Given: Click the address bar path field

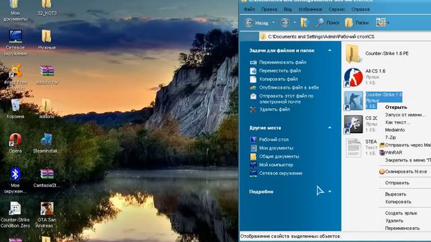Looking at the screenshot, I should (345, 36).
